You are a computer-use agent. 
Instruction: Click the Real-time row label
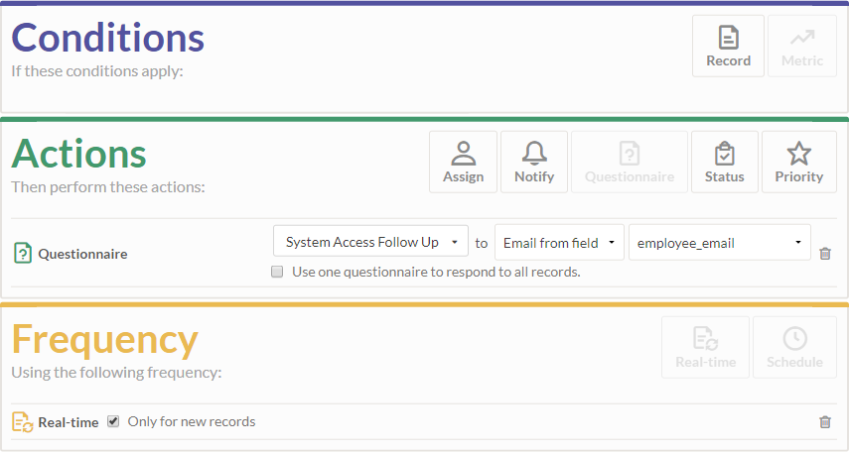point(68,422)
